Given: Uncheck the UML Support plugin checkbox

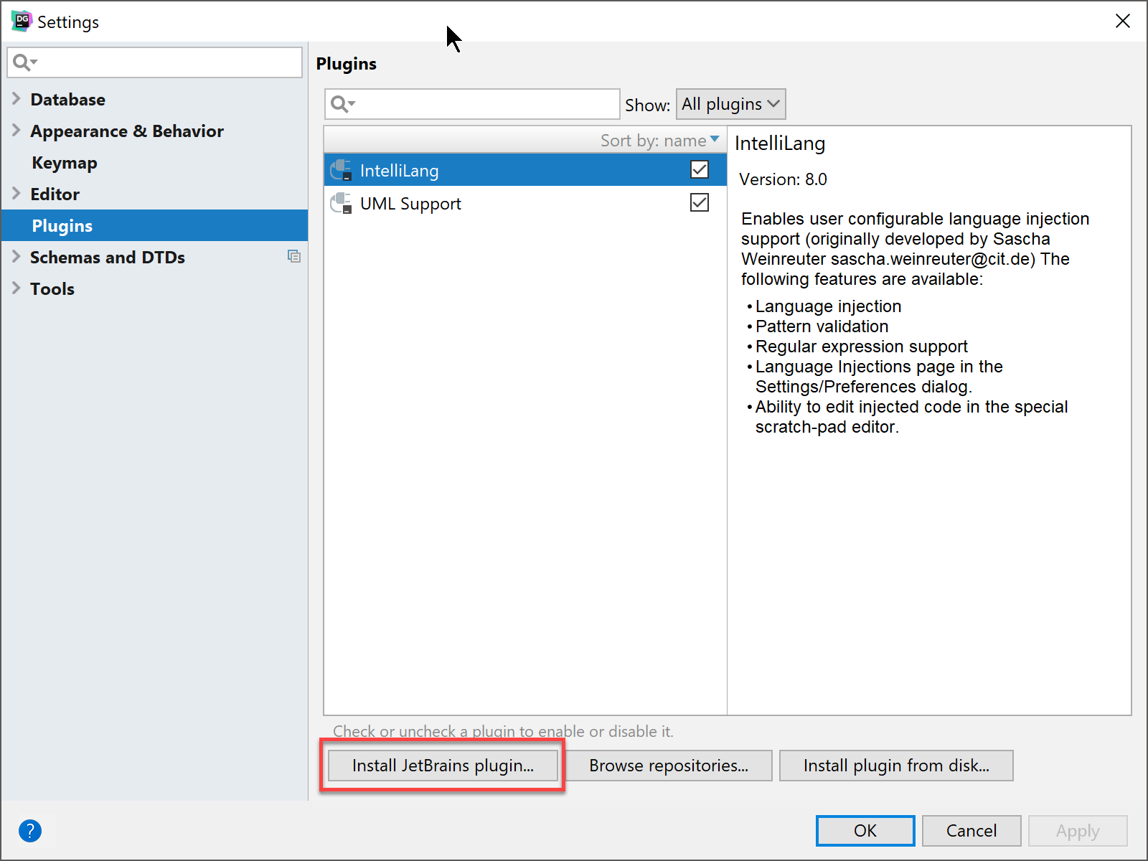Looking at the screenshot, I should 700,202.
